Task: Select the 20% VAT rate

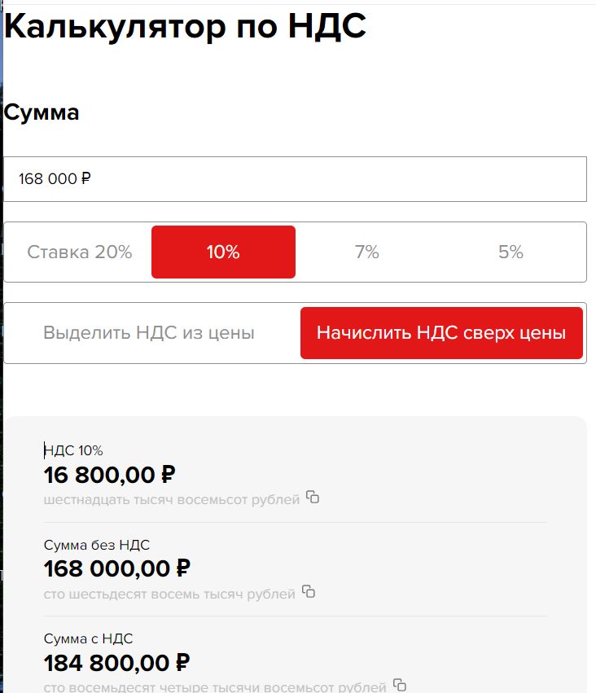Action: coord(80,252)
